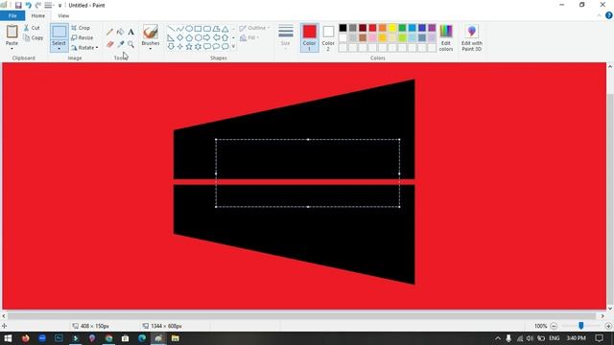614x345 pixels.
Task: Choose the black color swatch
Action: [343, 28]
